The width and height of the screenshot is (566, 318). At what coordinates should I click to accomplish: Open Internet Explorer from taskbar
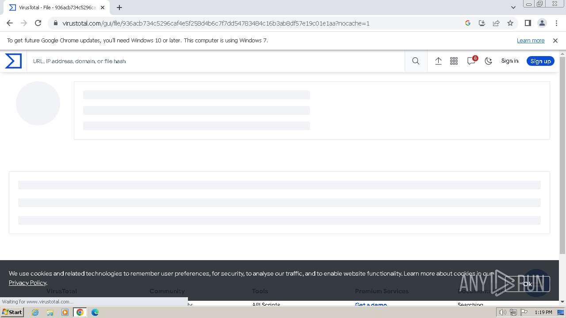point(35,312)
